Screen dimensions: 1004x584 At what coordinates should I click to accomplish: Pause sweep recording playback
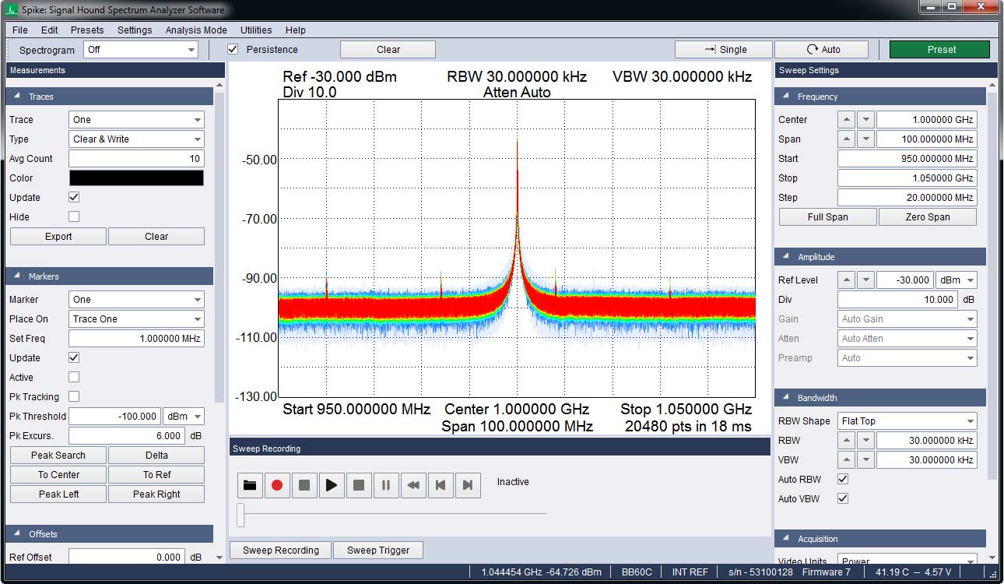point(386,485)
